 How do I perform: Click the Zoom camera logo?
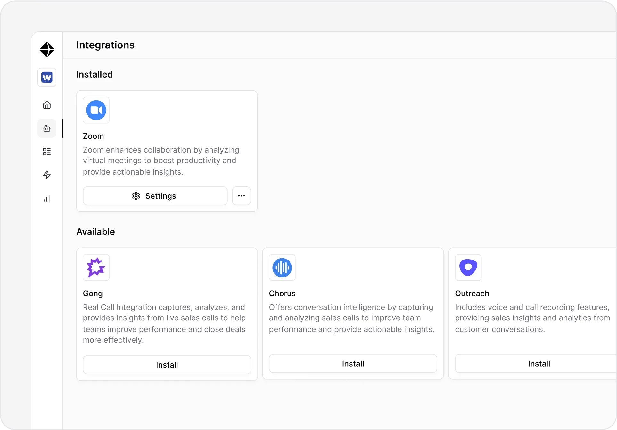pos(96,110)
